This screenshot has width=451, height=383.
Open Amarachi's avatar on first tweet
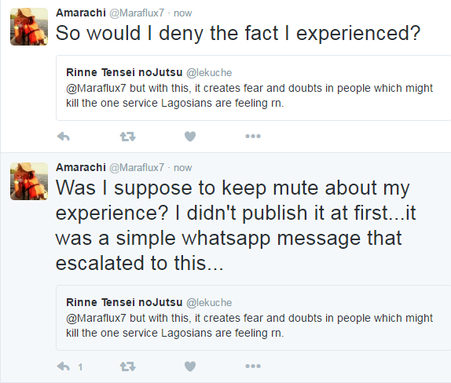click(x=29, y=27)
